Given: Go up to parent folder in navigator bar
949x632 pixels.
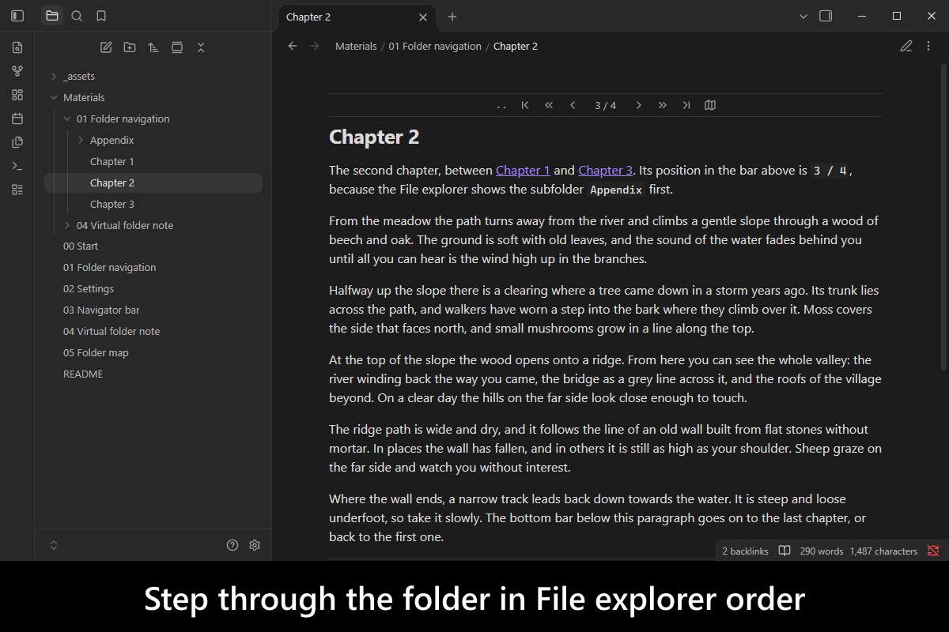Looking at the screenshot, I should point(501,106).
